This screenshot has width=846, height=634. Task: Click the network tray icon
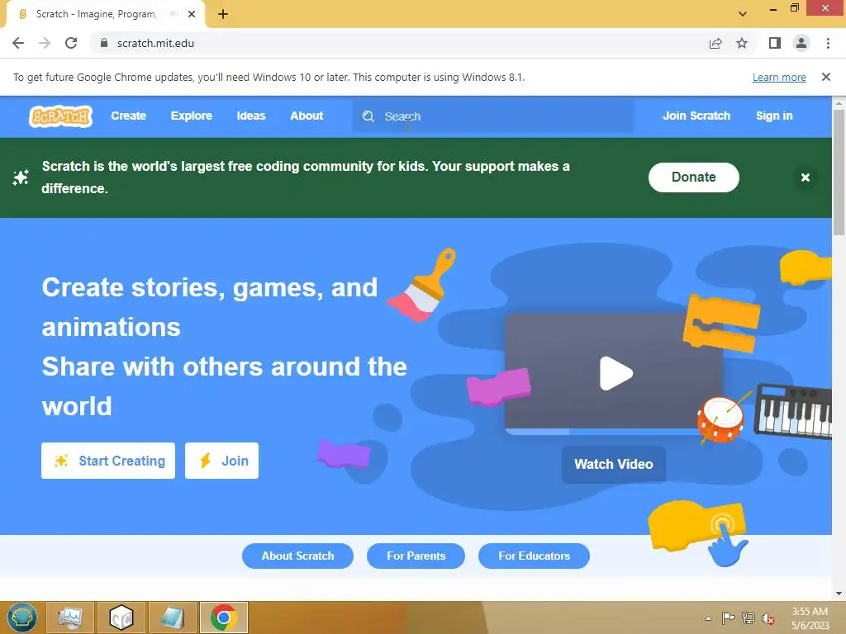[749, 617]
